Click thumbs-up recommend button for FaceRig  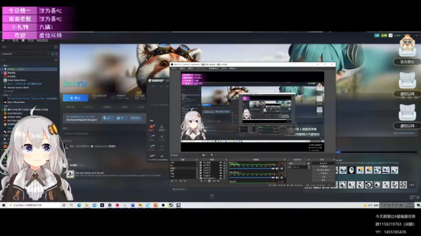pyautogui.click(x=107, y=118)
